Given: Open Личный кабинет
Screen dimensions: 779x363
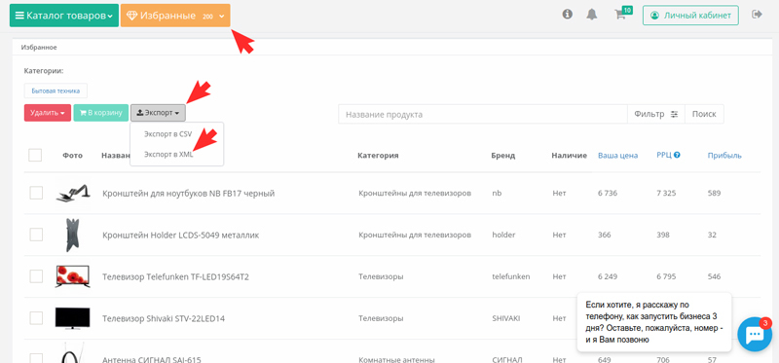Looking at the screenshot, I should click(x=690, y=15).
